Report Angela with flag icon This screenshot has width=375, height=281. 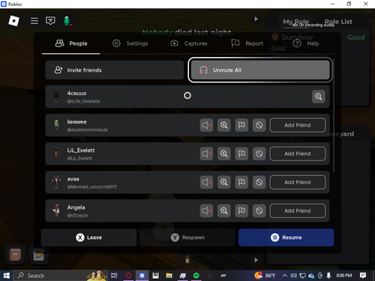click(x=241, y=211)
